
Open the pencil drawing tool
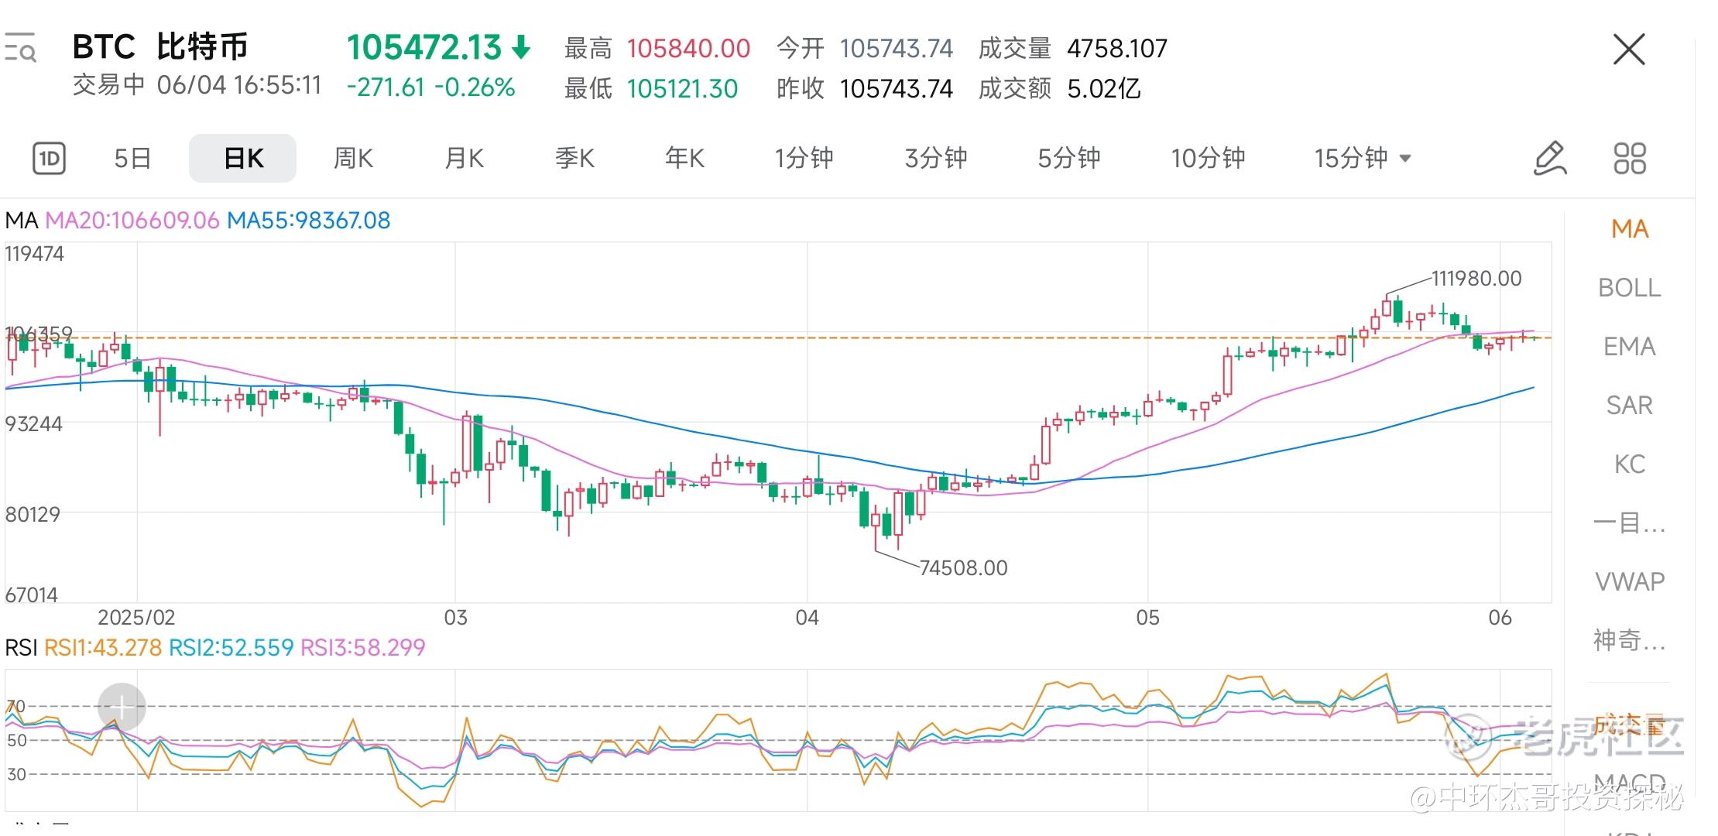[1550, 159]
